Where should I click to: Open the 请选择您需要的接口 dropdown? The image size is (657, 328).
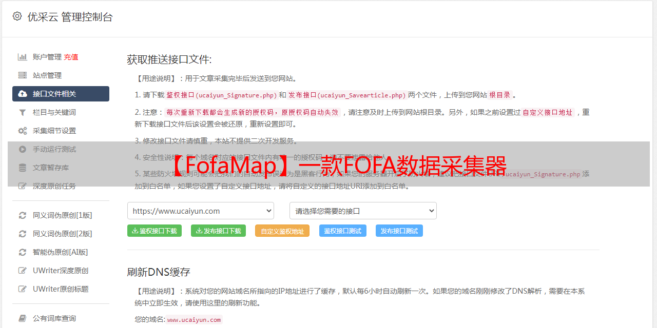(363, 211)
